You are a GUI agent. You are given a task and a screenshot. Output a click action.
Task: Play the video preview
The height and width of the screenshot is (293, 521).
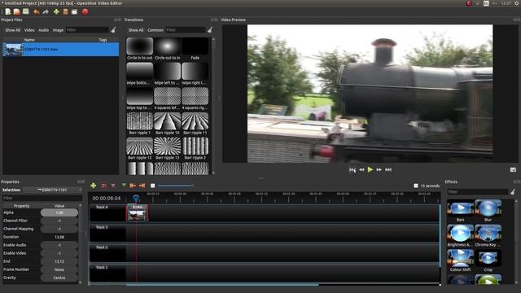[370, 170]
